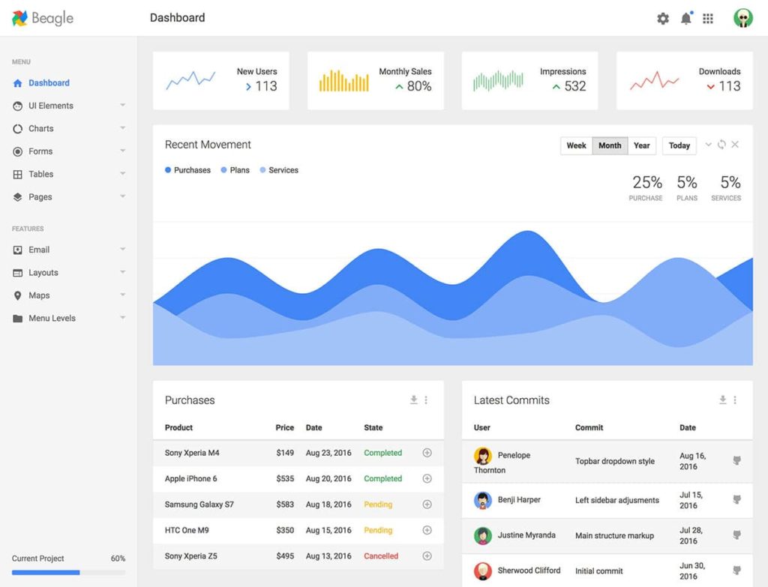Open the apps grid icon

point(708,19)
